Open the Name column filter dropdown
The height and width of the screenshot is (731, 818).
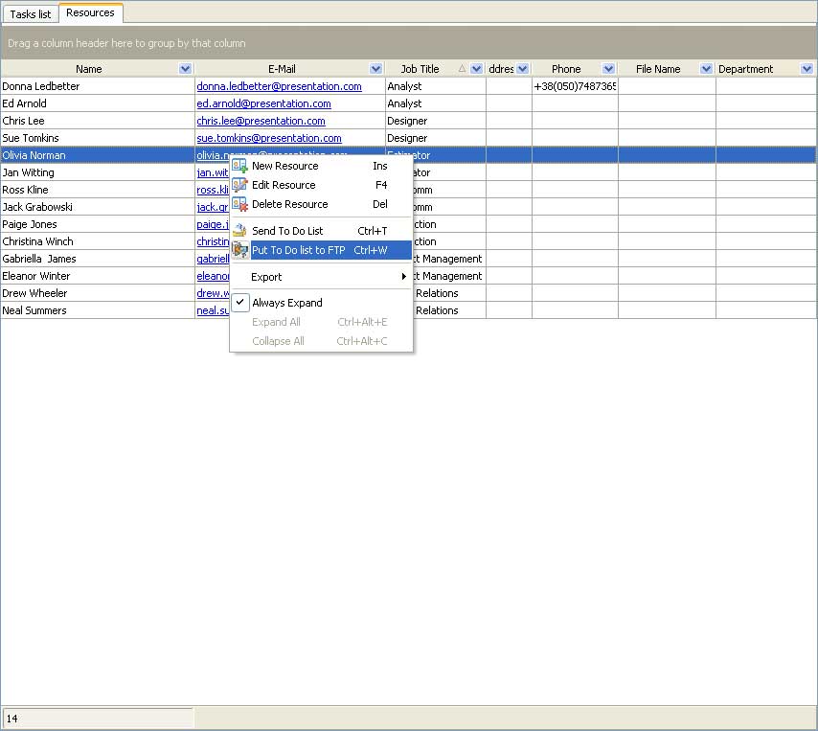tap(185, 69)
